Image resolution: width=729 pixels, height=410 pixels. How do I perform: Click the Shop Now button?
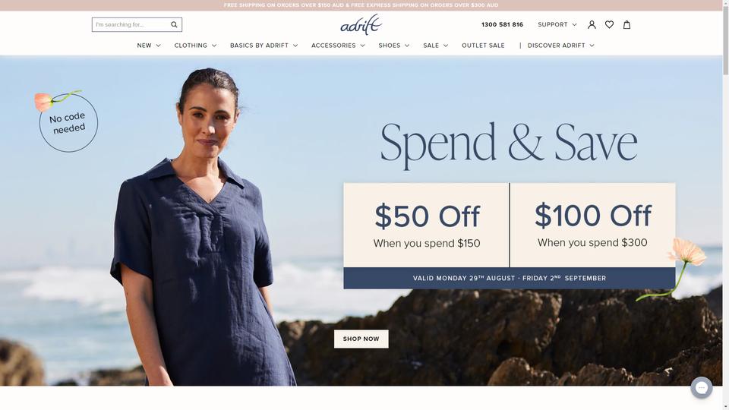click(361, 339)
